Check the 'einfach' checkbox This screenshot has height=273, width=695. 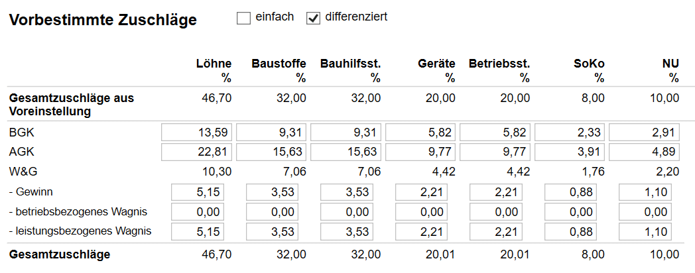point(243,19)
